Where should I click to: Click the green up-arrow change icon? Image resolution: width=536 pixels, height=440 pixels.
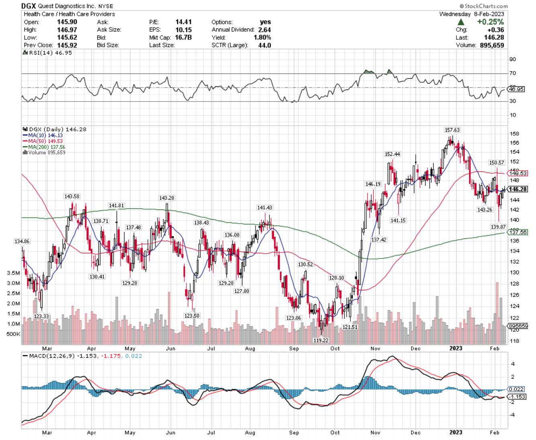461,22
